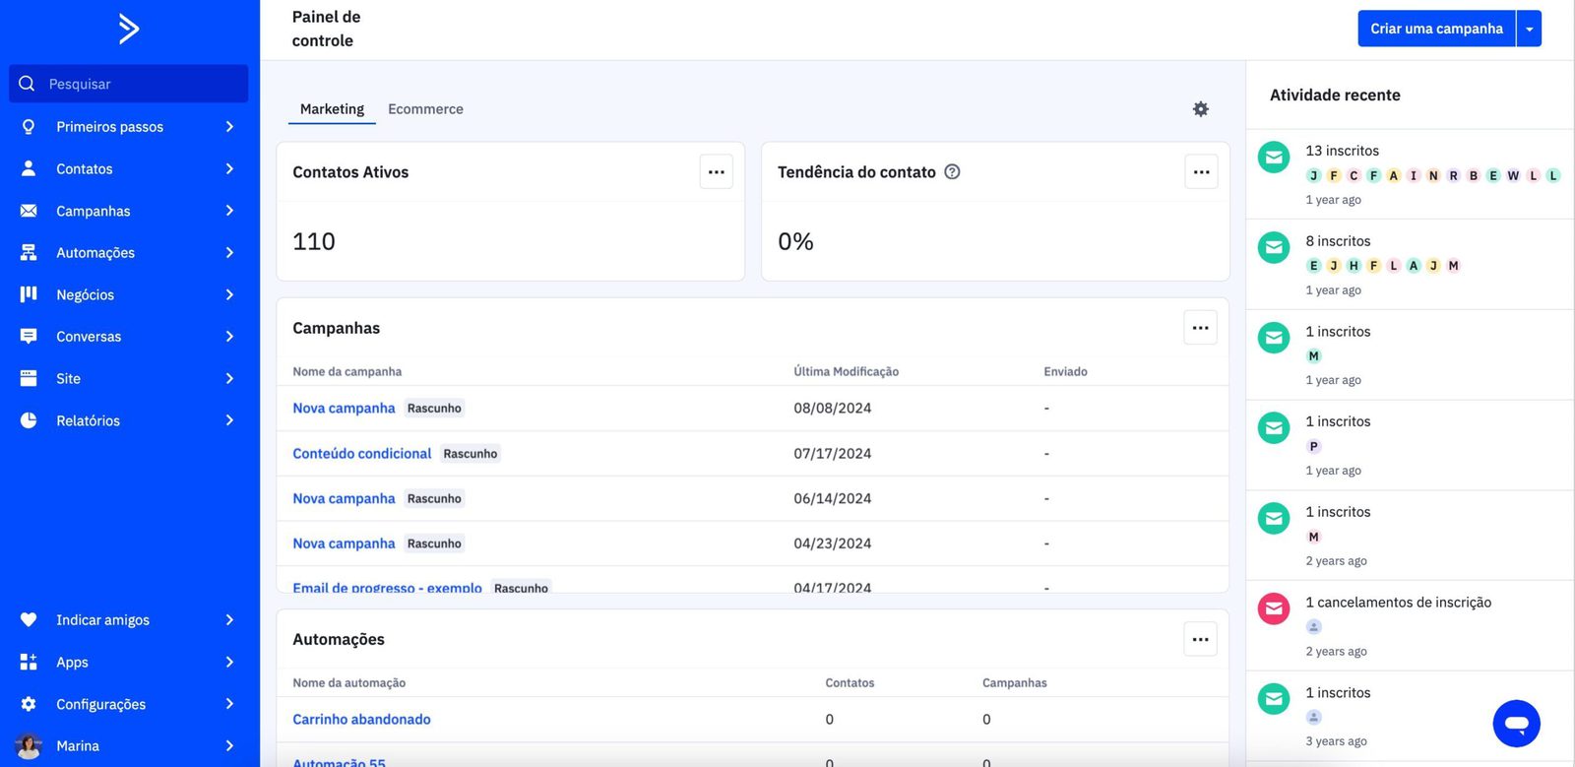Click the Criar uma campanha button
Viewport: 1575px width, 767px height.
[1436, 30]
